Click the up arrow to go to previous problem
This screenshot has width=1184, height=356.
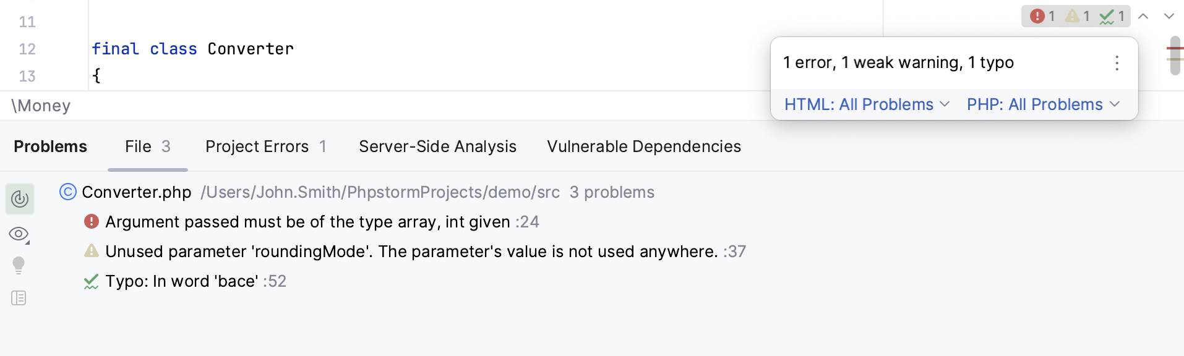1144,16
